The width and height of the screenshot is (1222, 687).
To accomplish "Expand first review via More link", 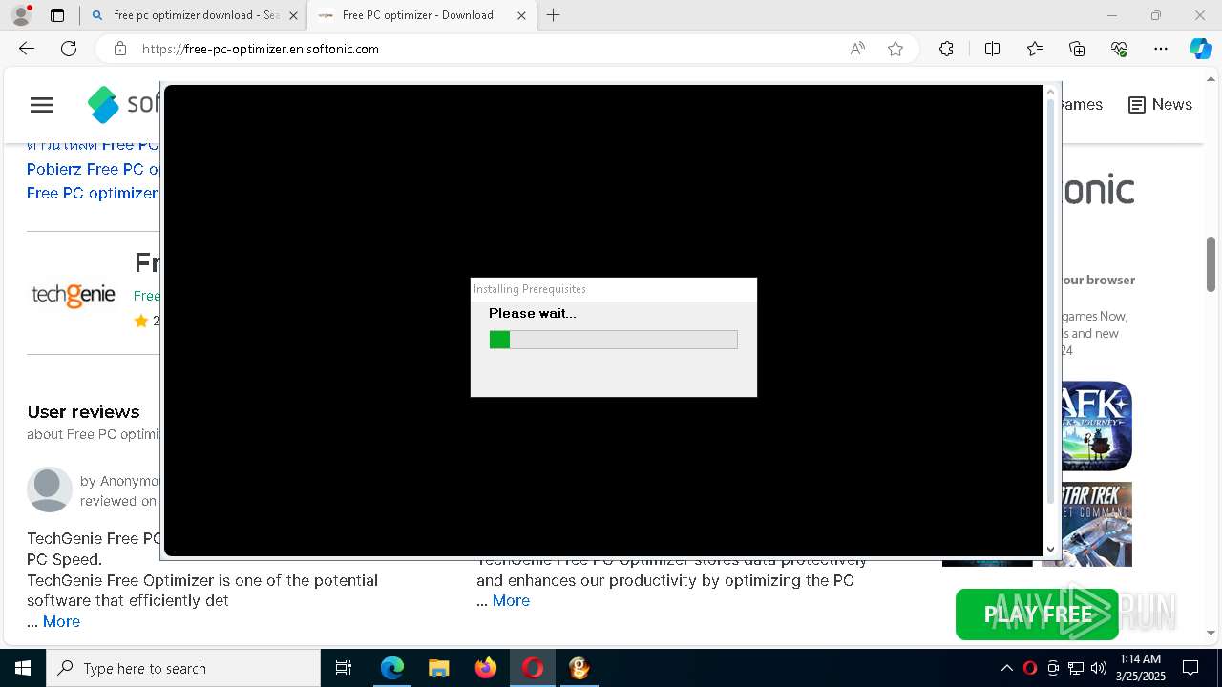I will point(61,621).
